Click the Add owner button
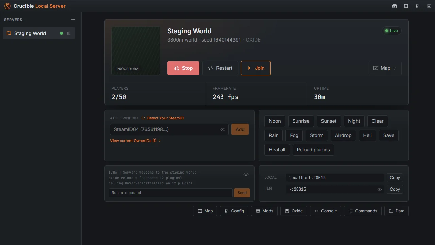 pyautogui.click(x=240, y=129)
